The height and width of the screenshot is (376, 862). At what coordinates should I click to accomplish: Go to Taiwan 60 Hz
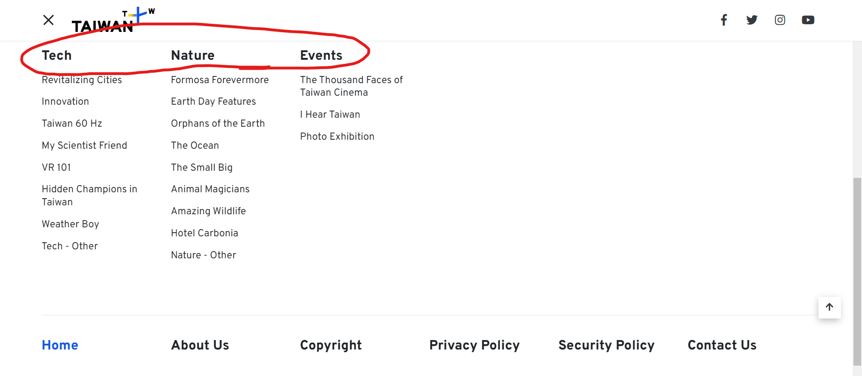point(72,123)
